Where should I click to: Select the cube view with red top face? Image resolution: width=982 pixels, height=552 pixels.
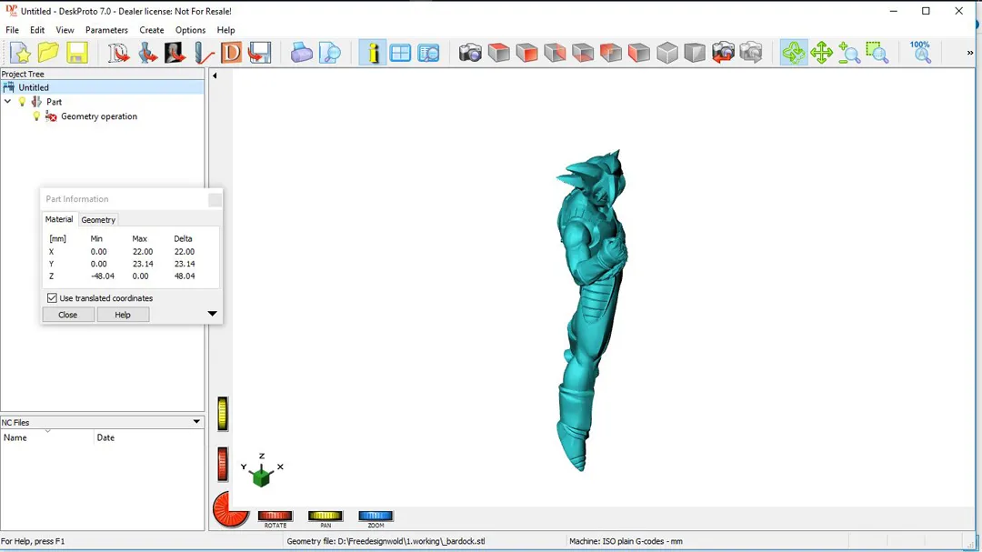[498, 53]
